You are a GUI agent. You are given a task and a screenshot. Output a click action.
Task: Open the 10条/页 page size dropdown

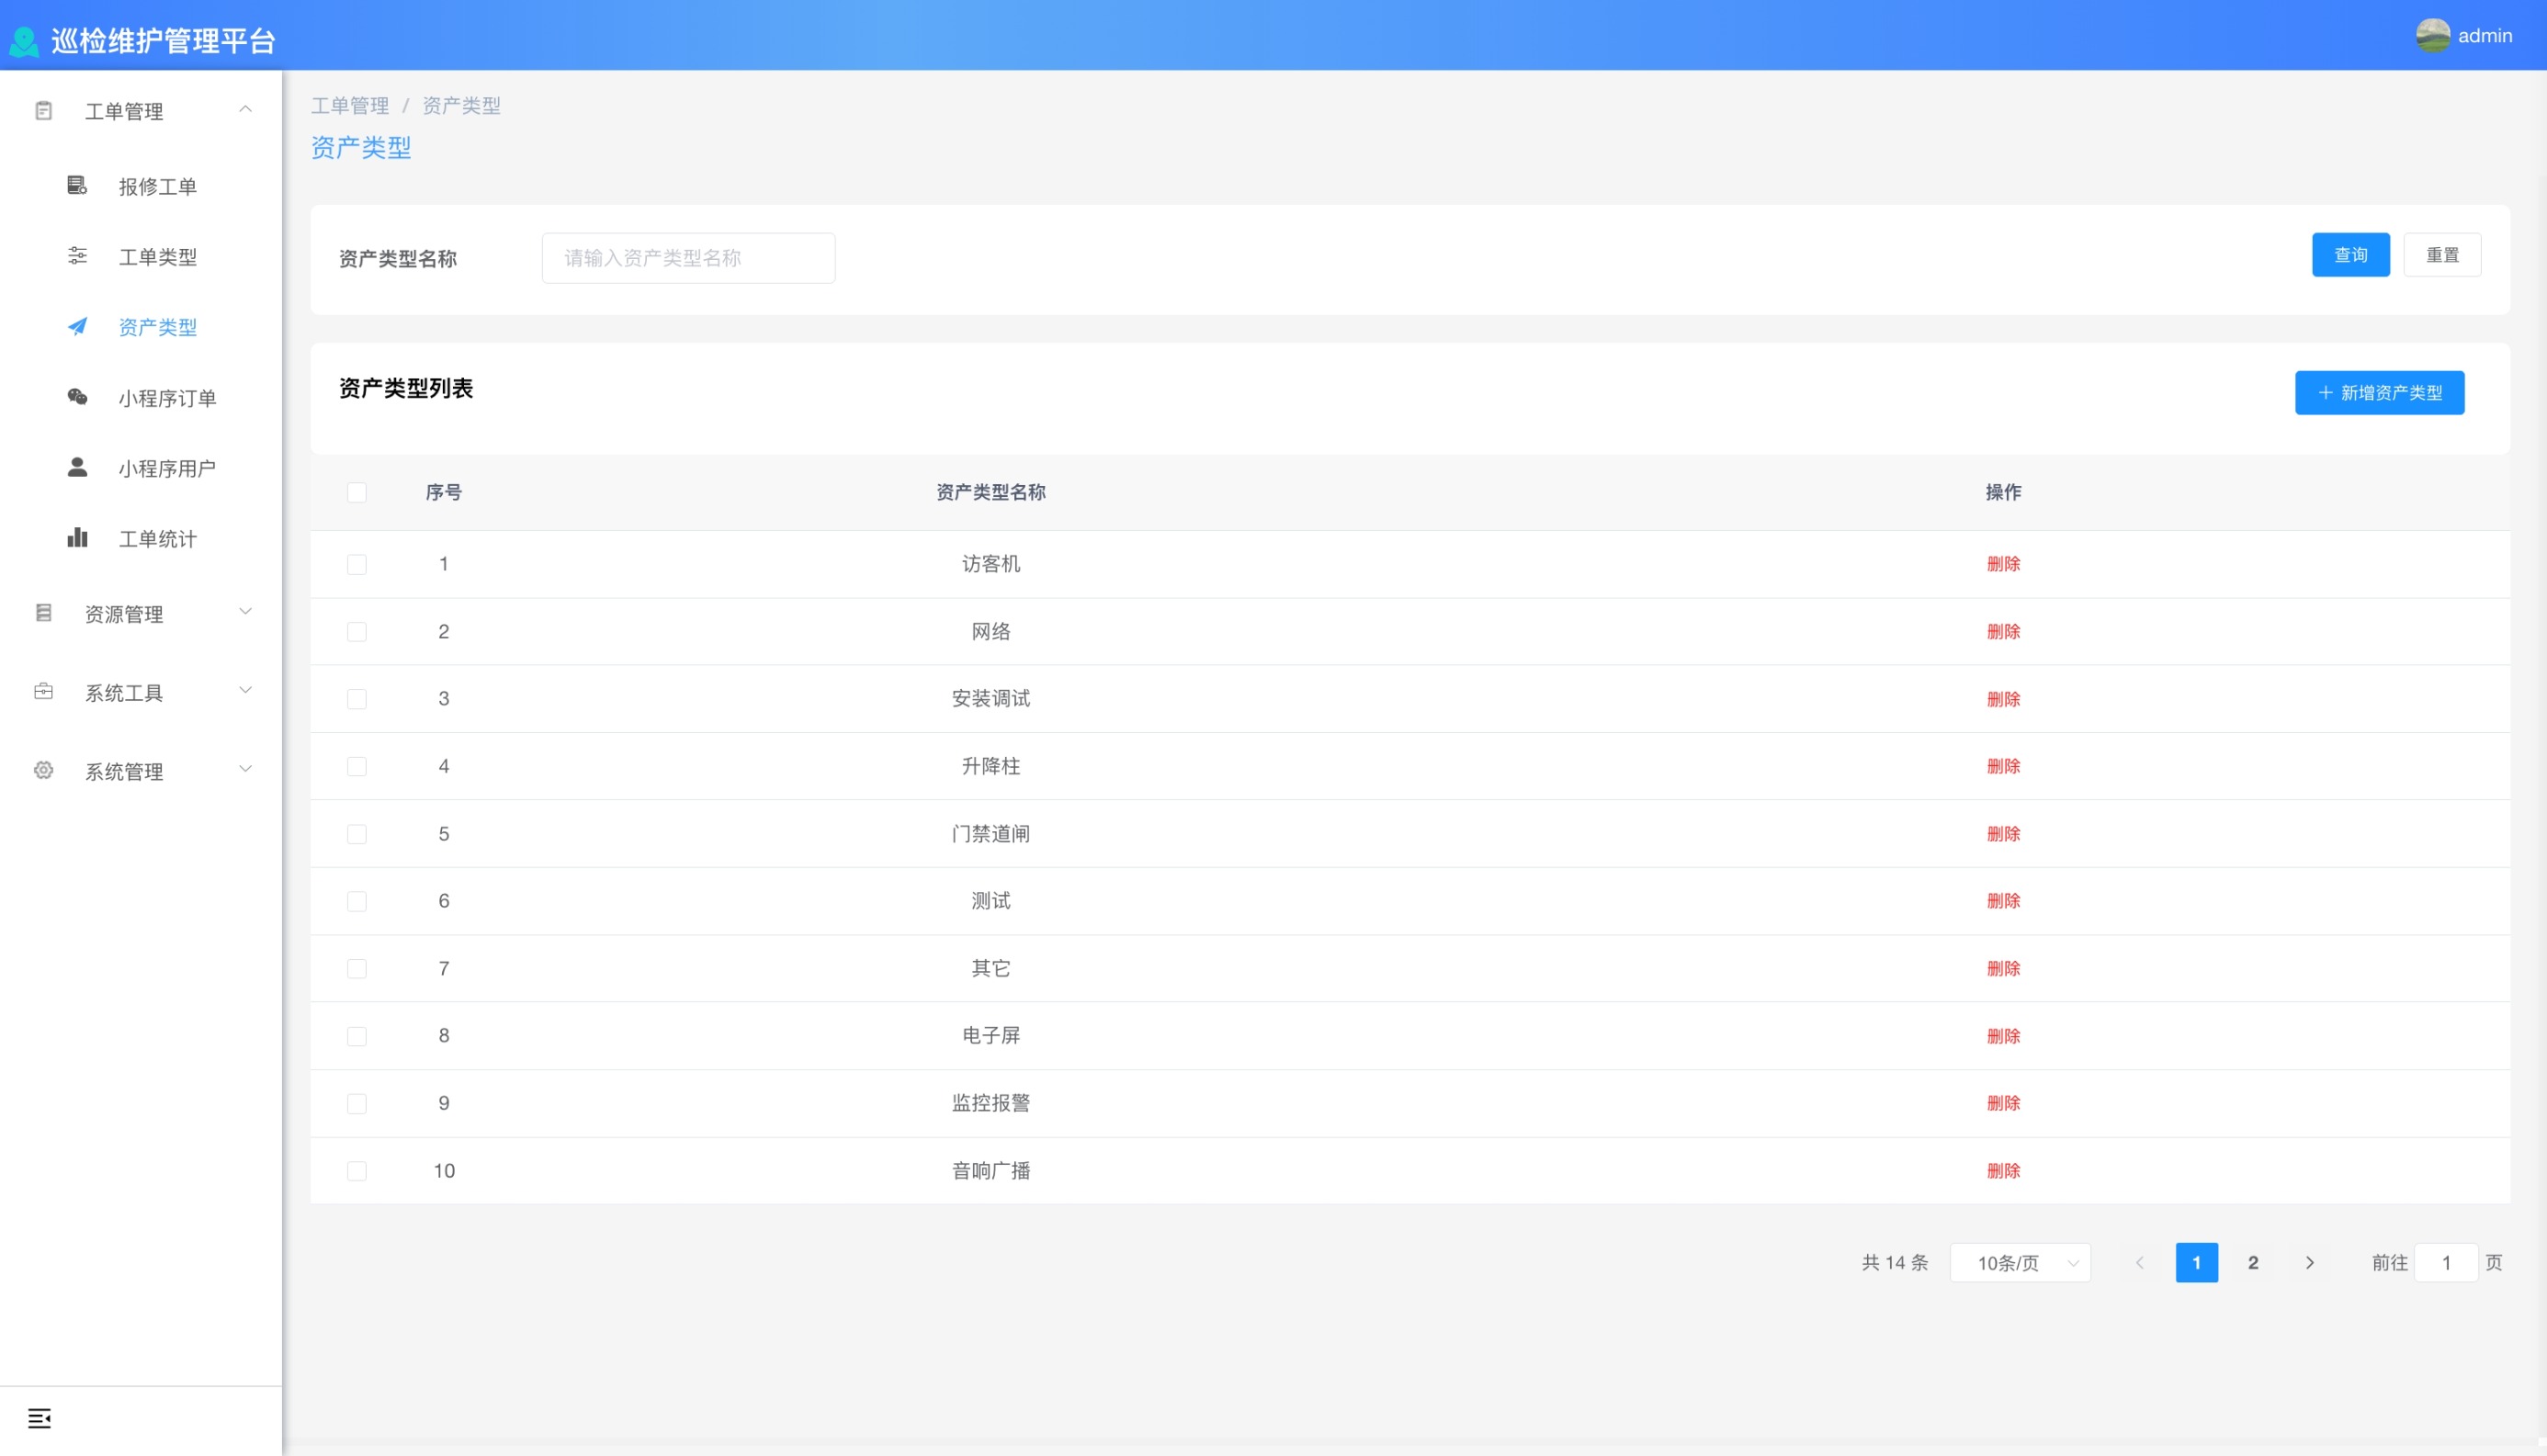coord(2020,1263)
